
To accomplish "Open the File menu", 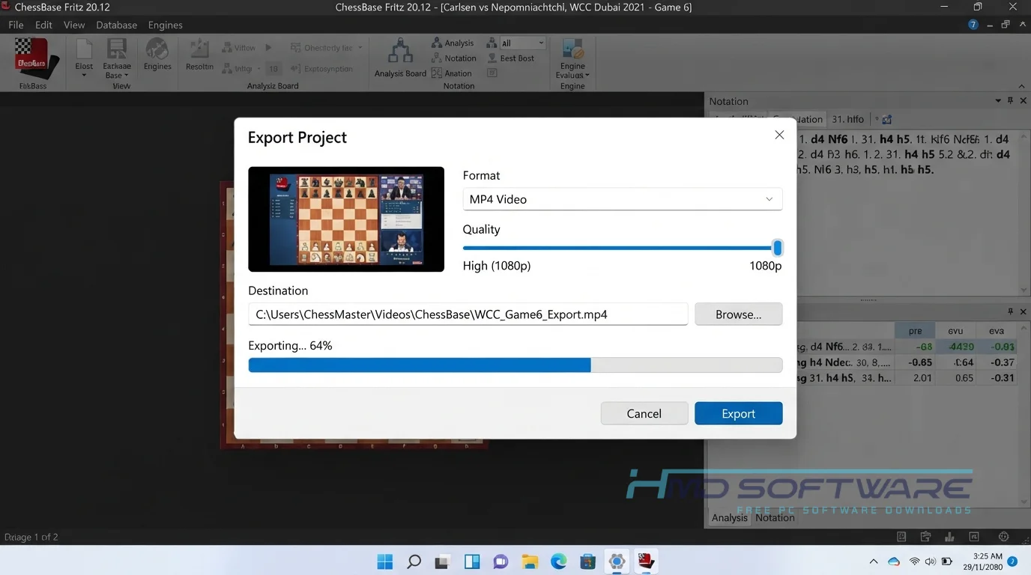I will pos(16,25).
